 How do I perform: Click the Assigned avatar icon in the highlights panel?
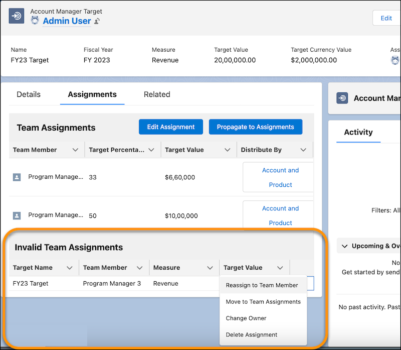(x=395, y=60)
